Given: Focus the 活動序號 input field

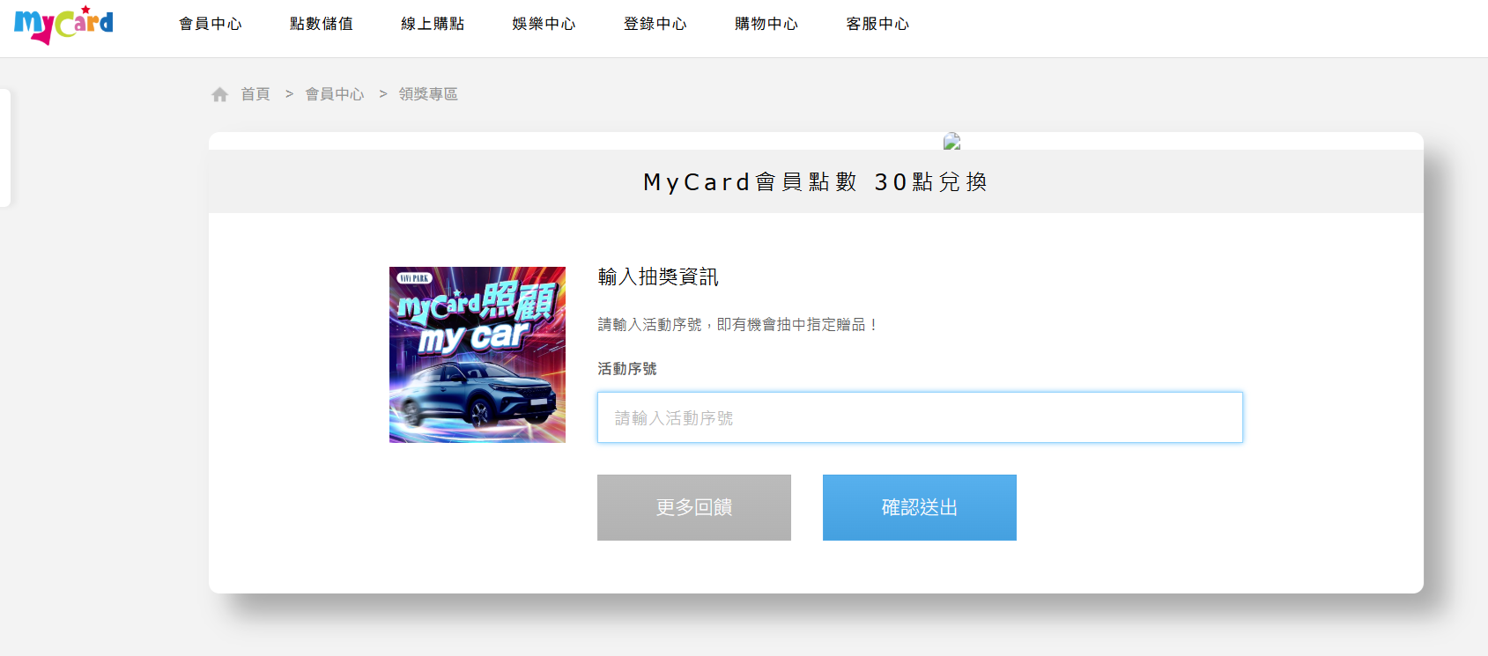Looking at the screenshot, I should pos(920,417).
